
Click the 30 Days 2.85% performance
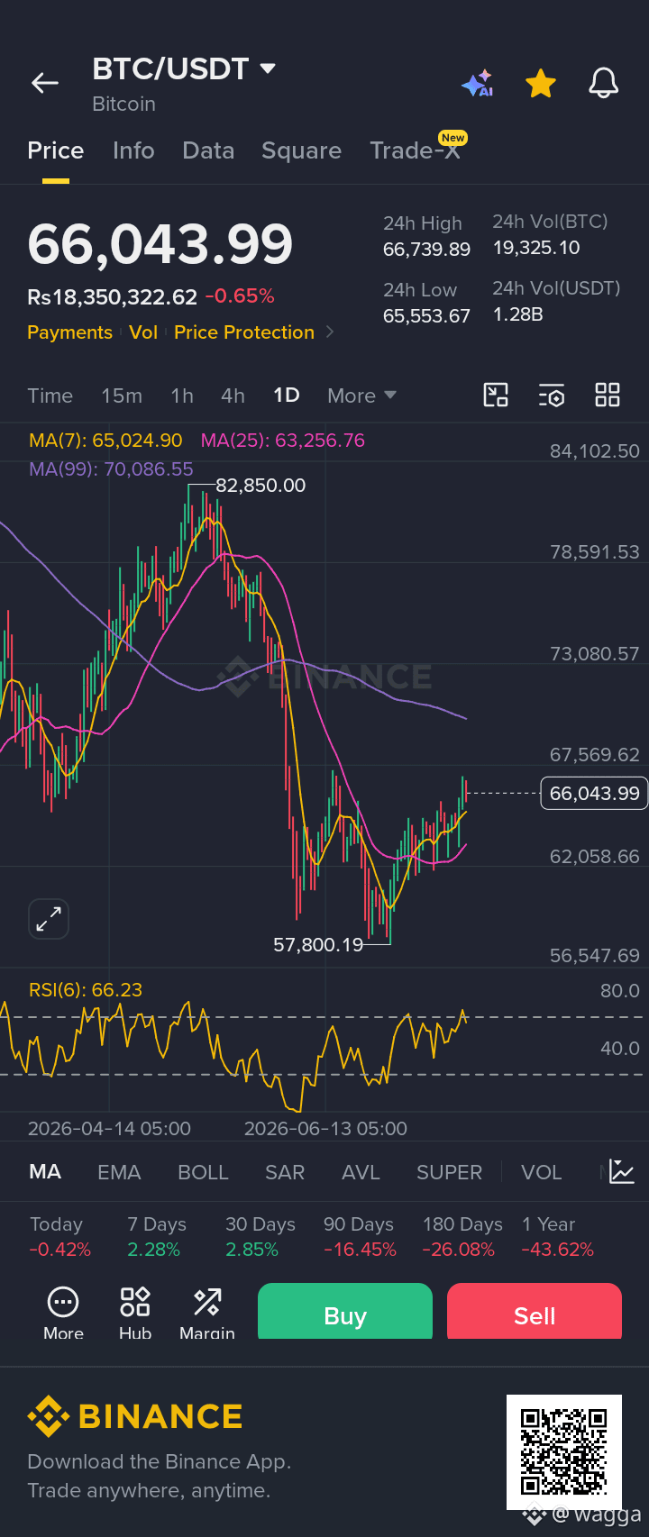pos(261,1237)
